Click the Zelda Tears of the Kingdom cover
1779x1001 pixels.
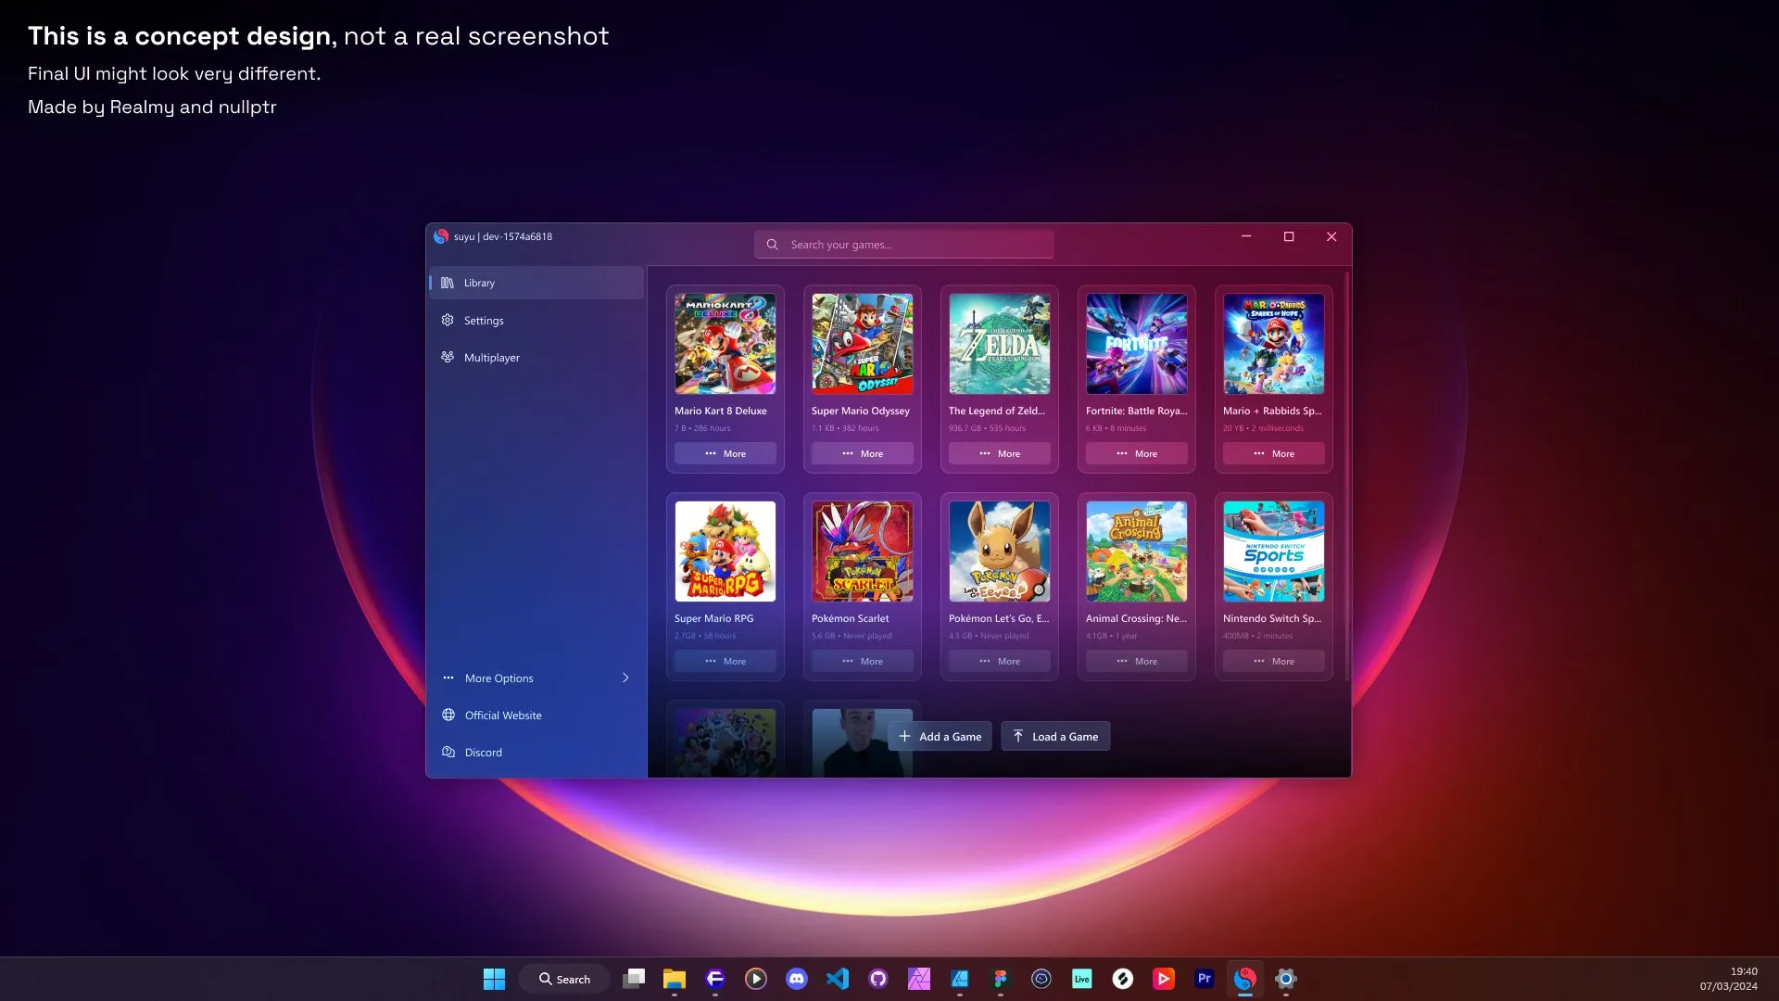999,344
